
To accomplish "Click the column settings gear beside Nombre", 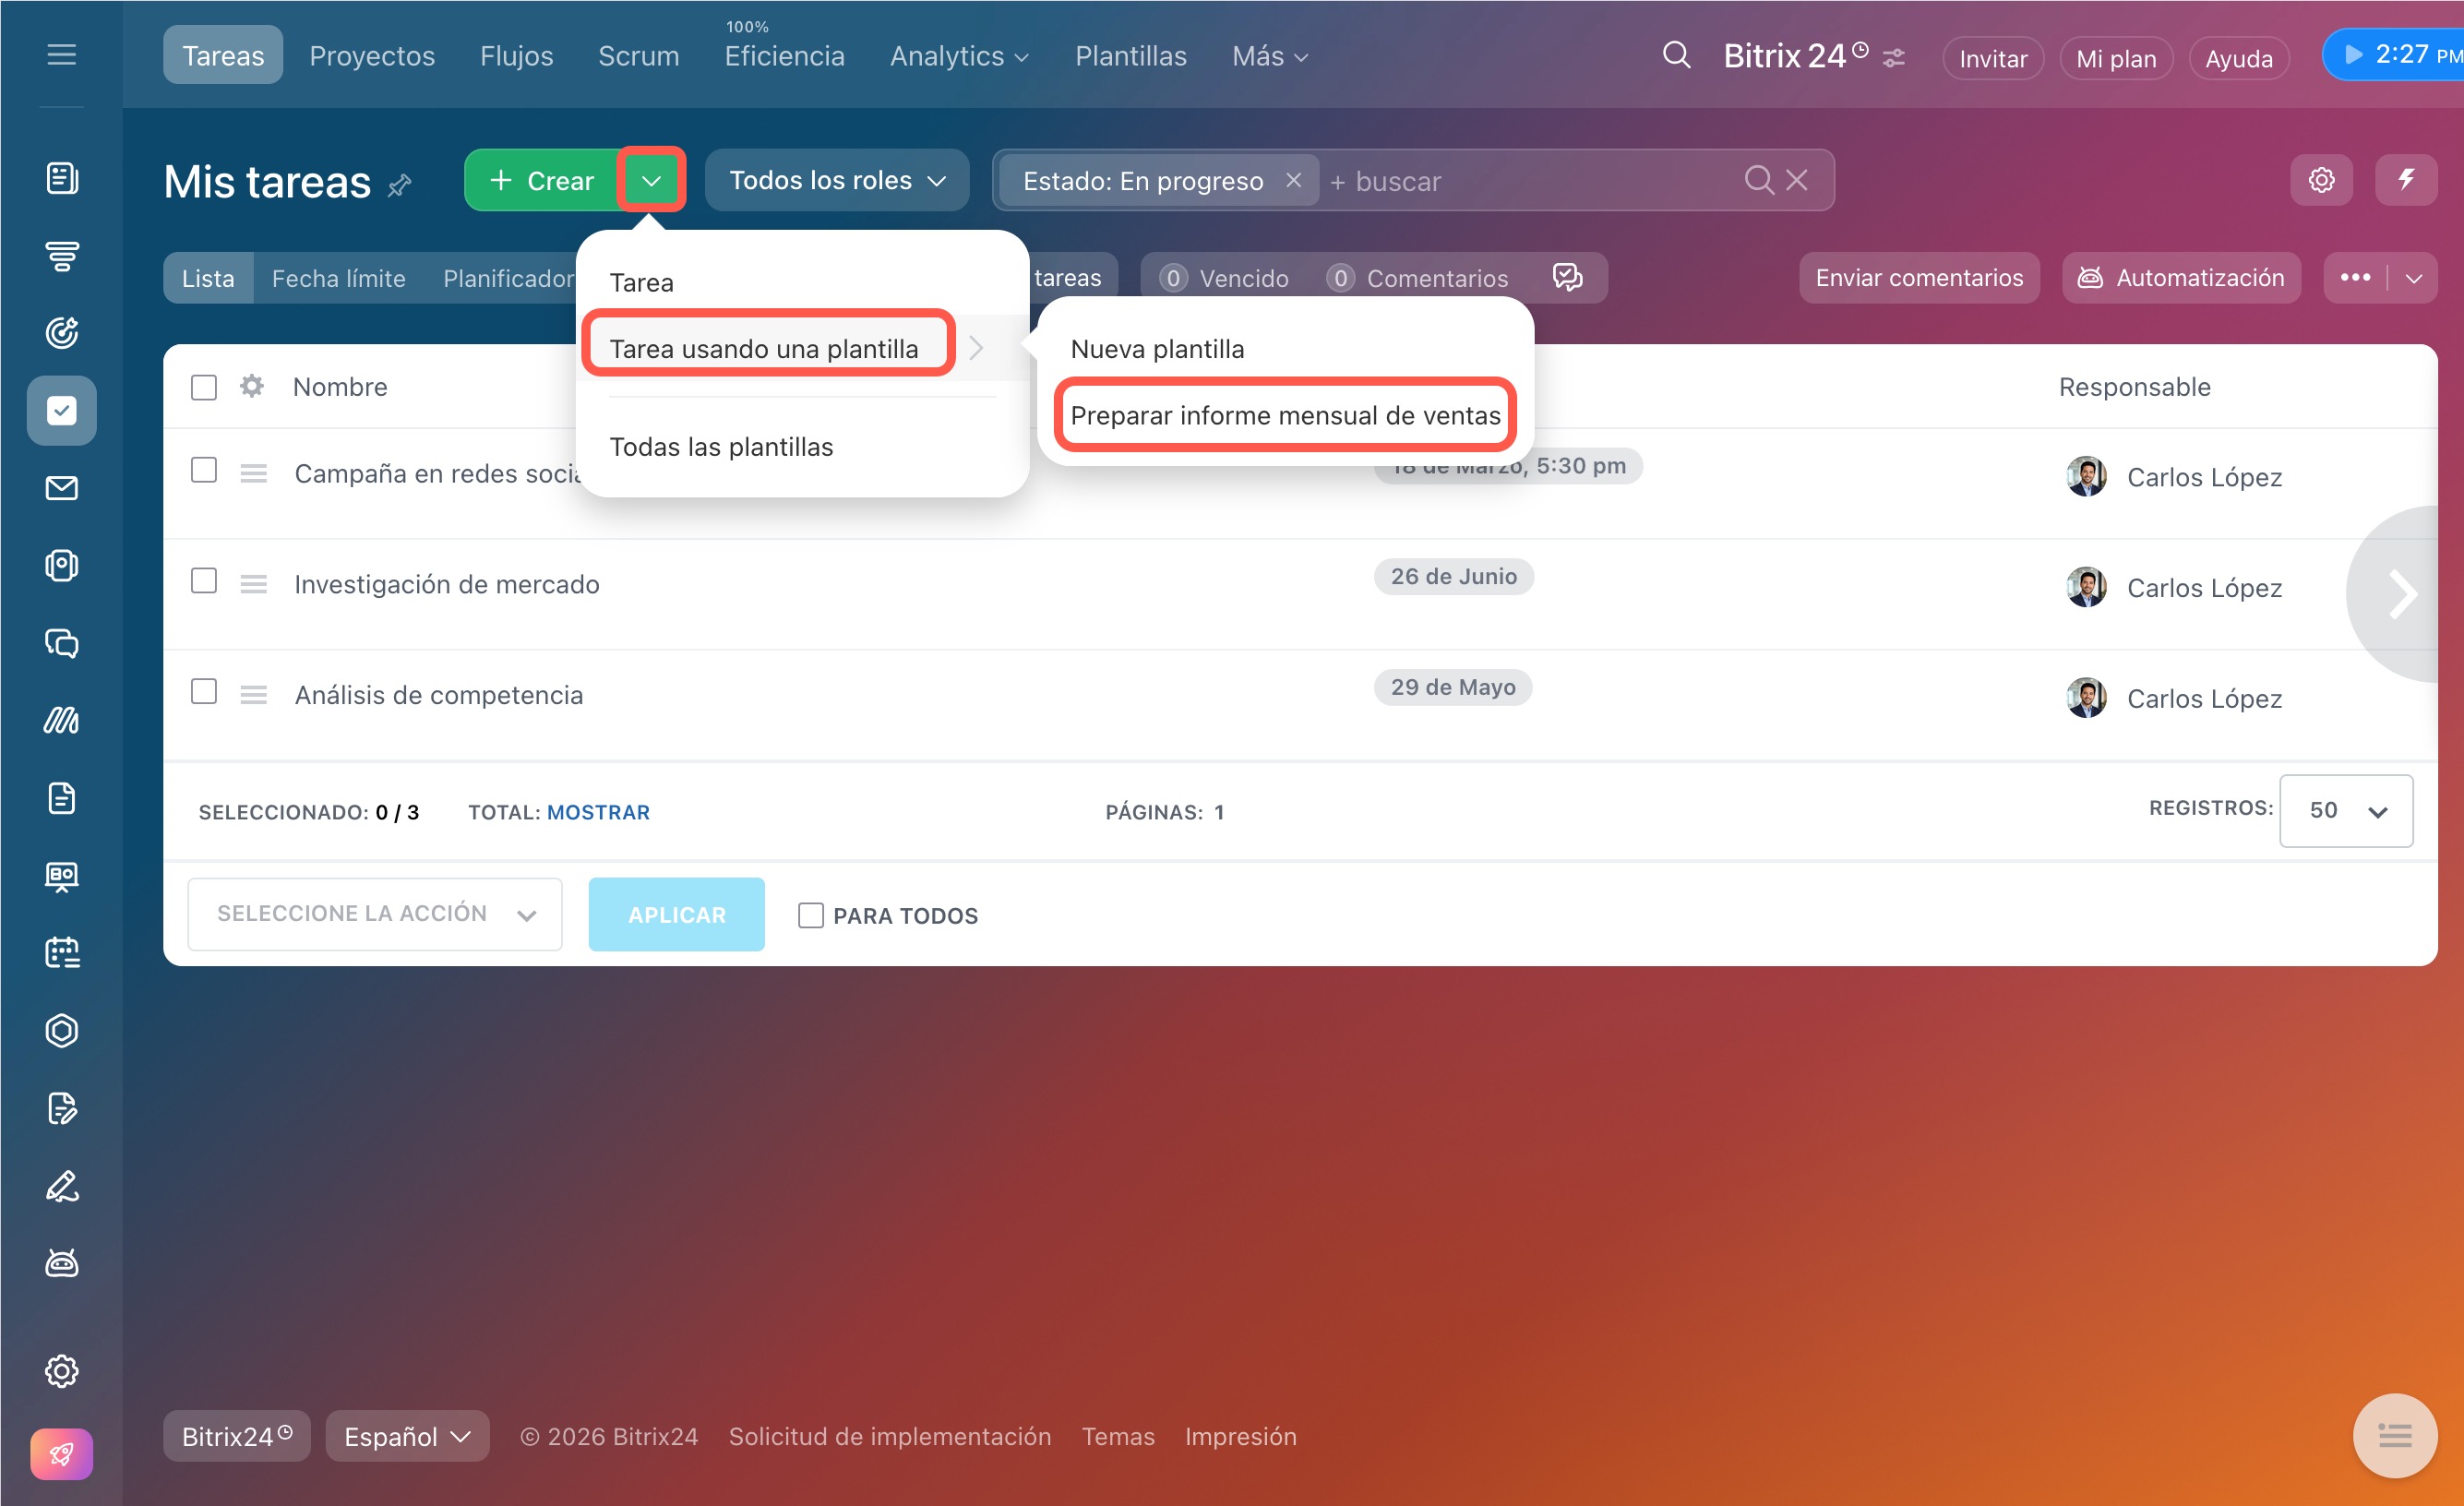I will coord(252,386).
